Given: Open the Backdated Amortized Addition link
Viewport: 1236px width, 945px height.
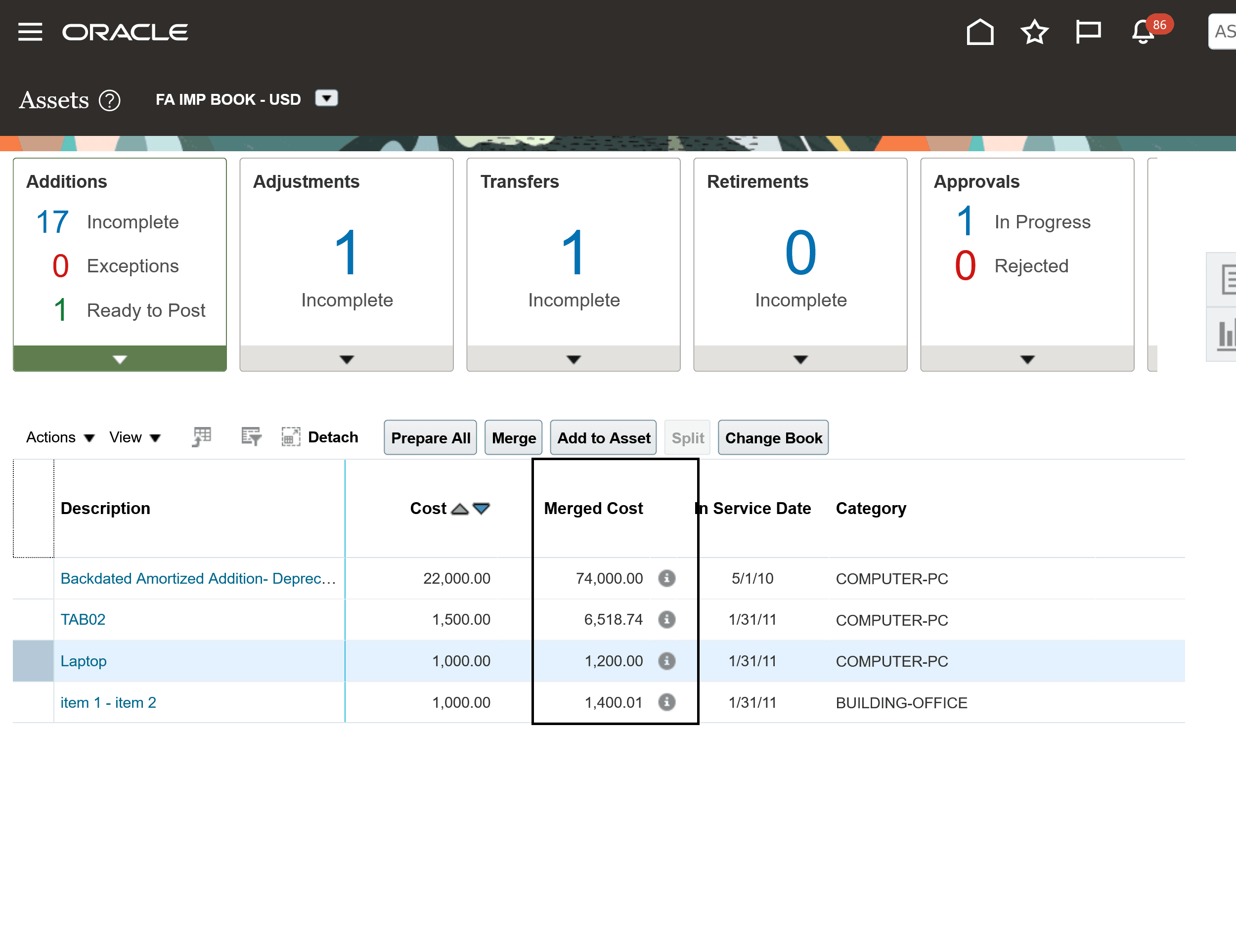Looking at the screenshot, I should (198, 578).
